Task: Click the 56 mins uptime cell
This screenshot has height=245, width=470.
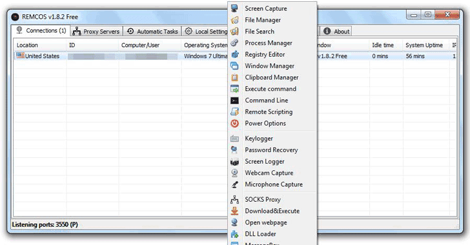Action: click(416, 56)
